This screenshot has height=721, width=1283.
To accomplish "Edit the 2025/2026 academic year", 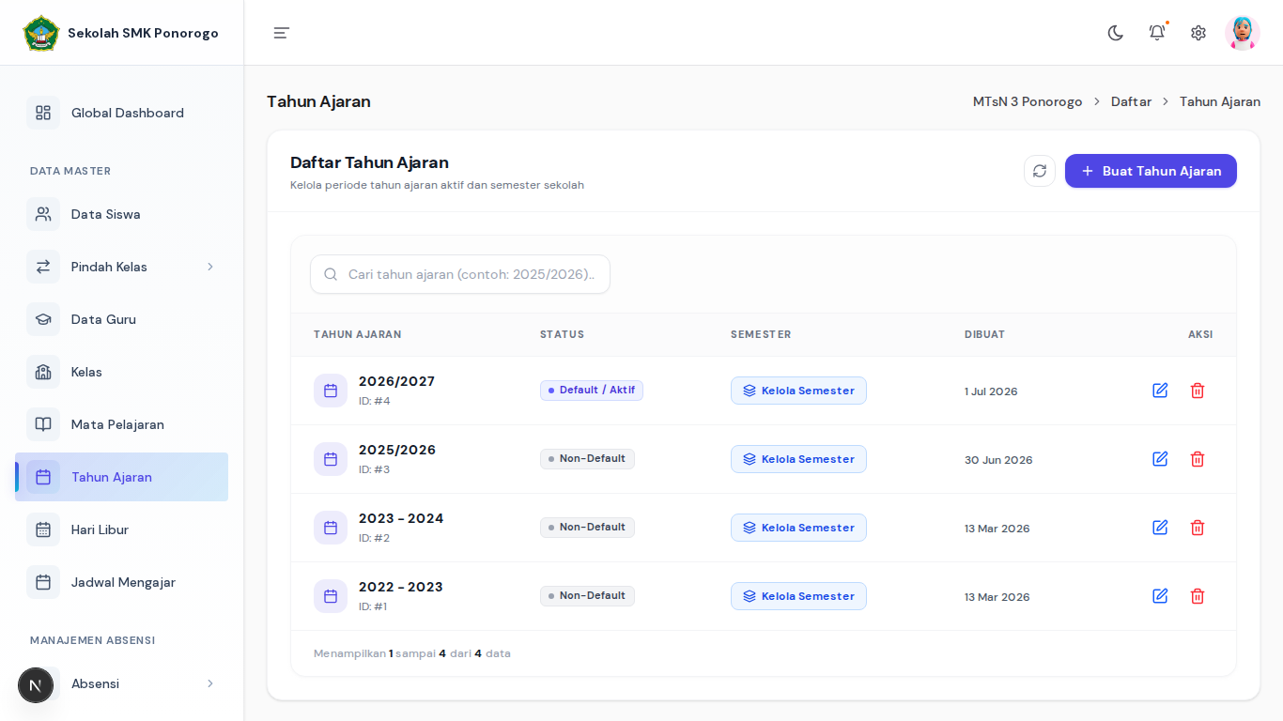I will tap(1160, 459).
